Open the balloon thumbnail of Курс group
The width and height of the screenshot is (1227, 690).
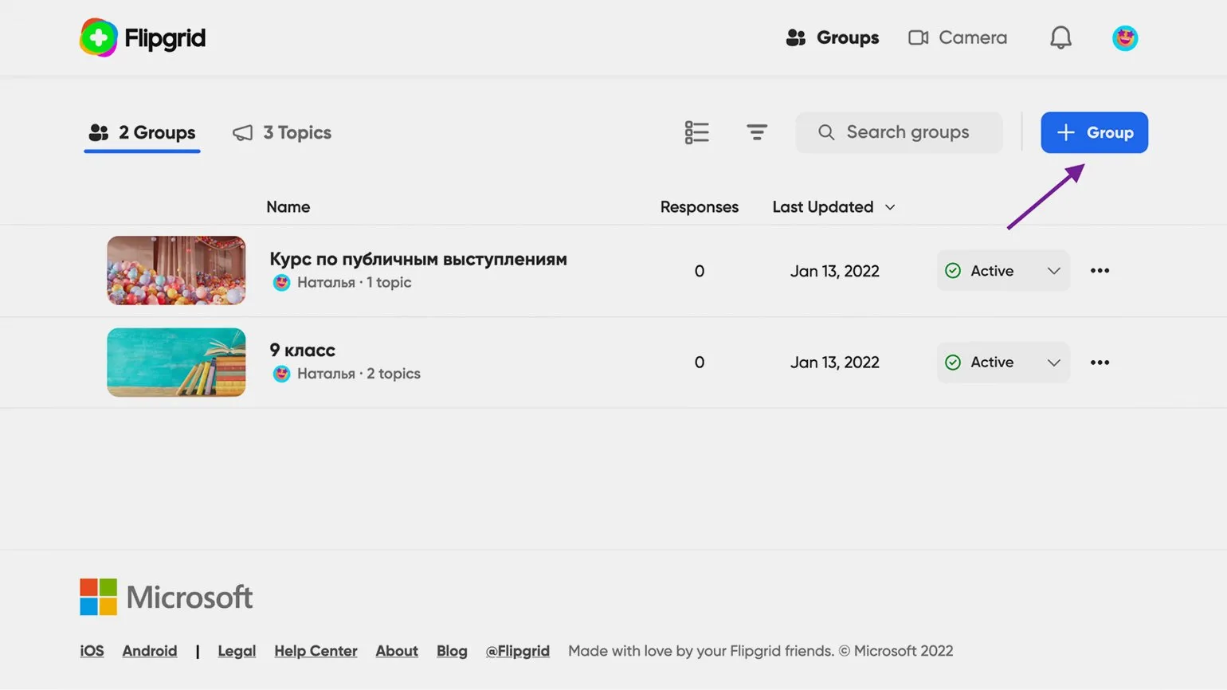176,271
